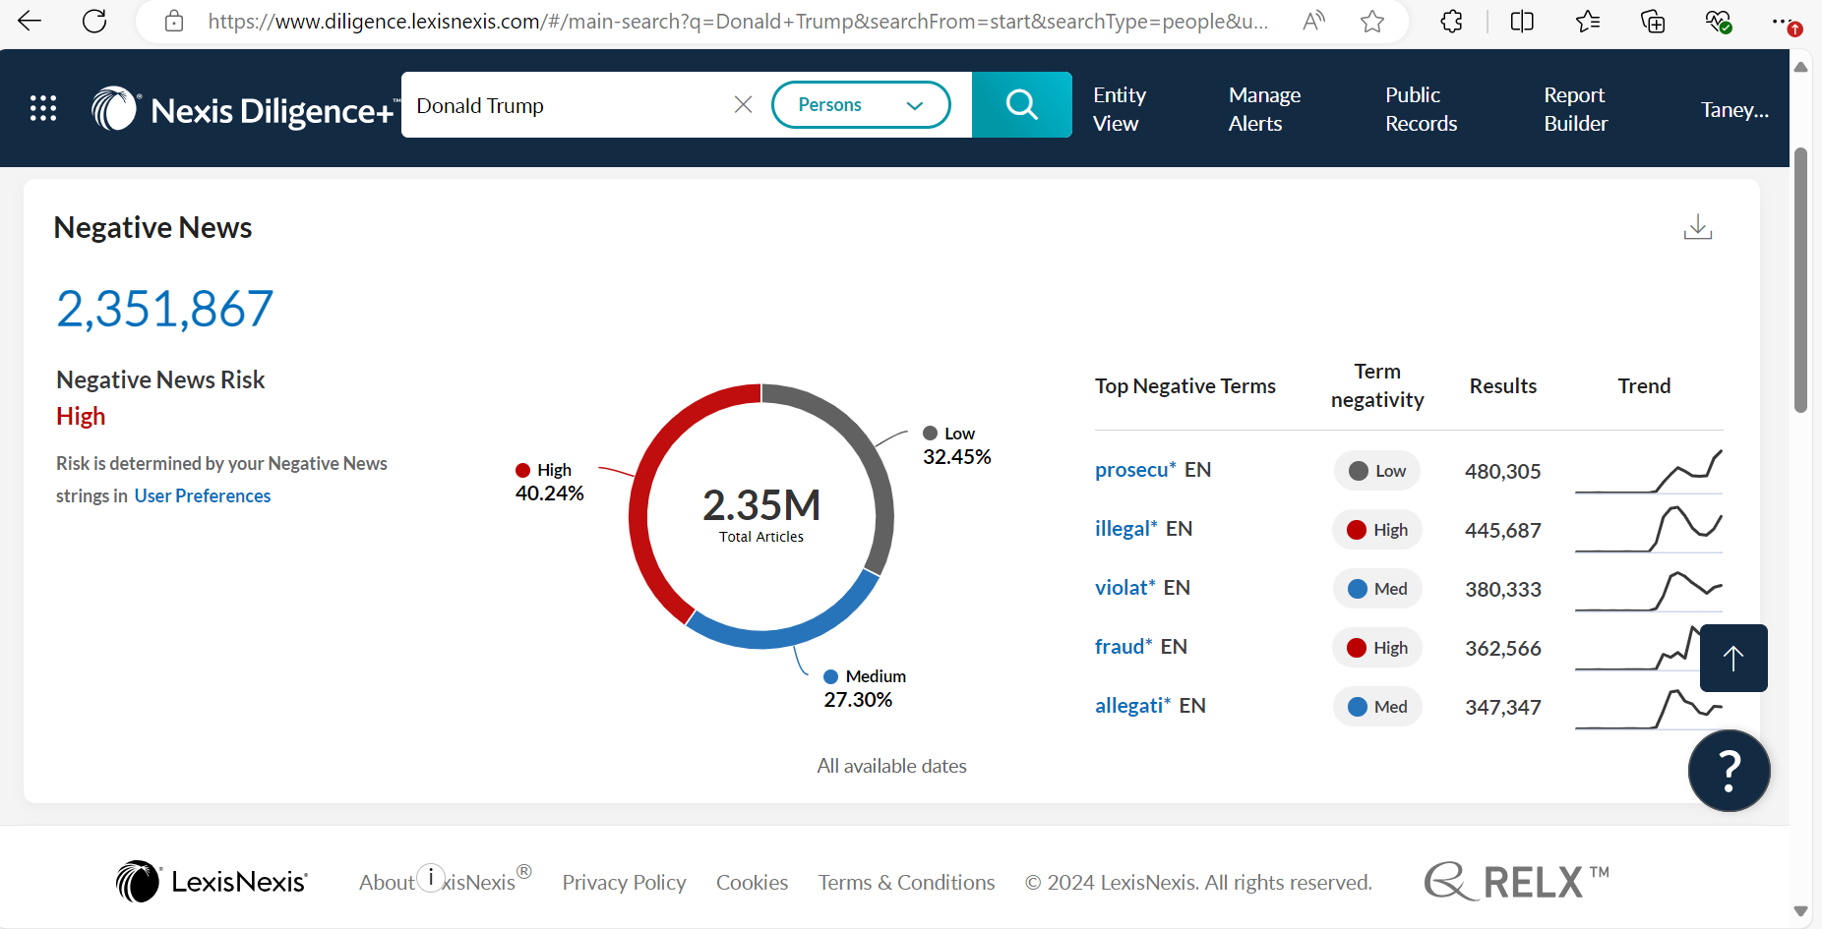Open the Read Aloud icon

pos(1313,21)
